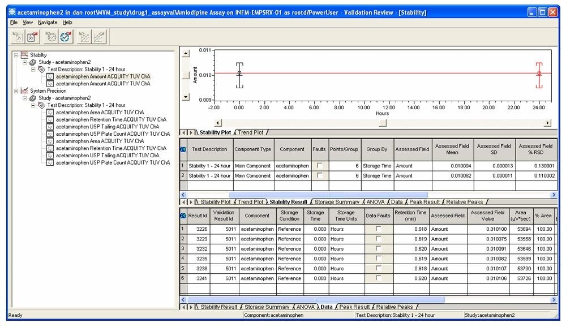Open Stability Result tab in the bottom pane

(x=218, y=307)
